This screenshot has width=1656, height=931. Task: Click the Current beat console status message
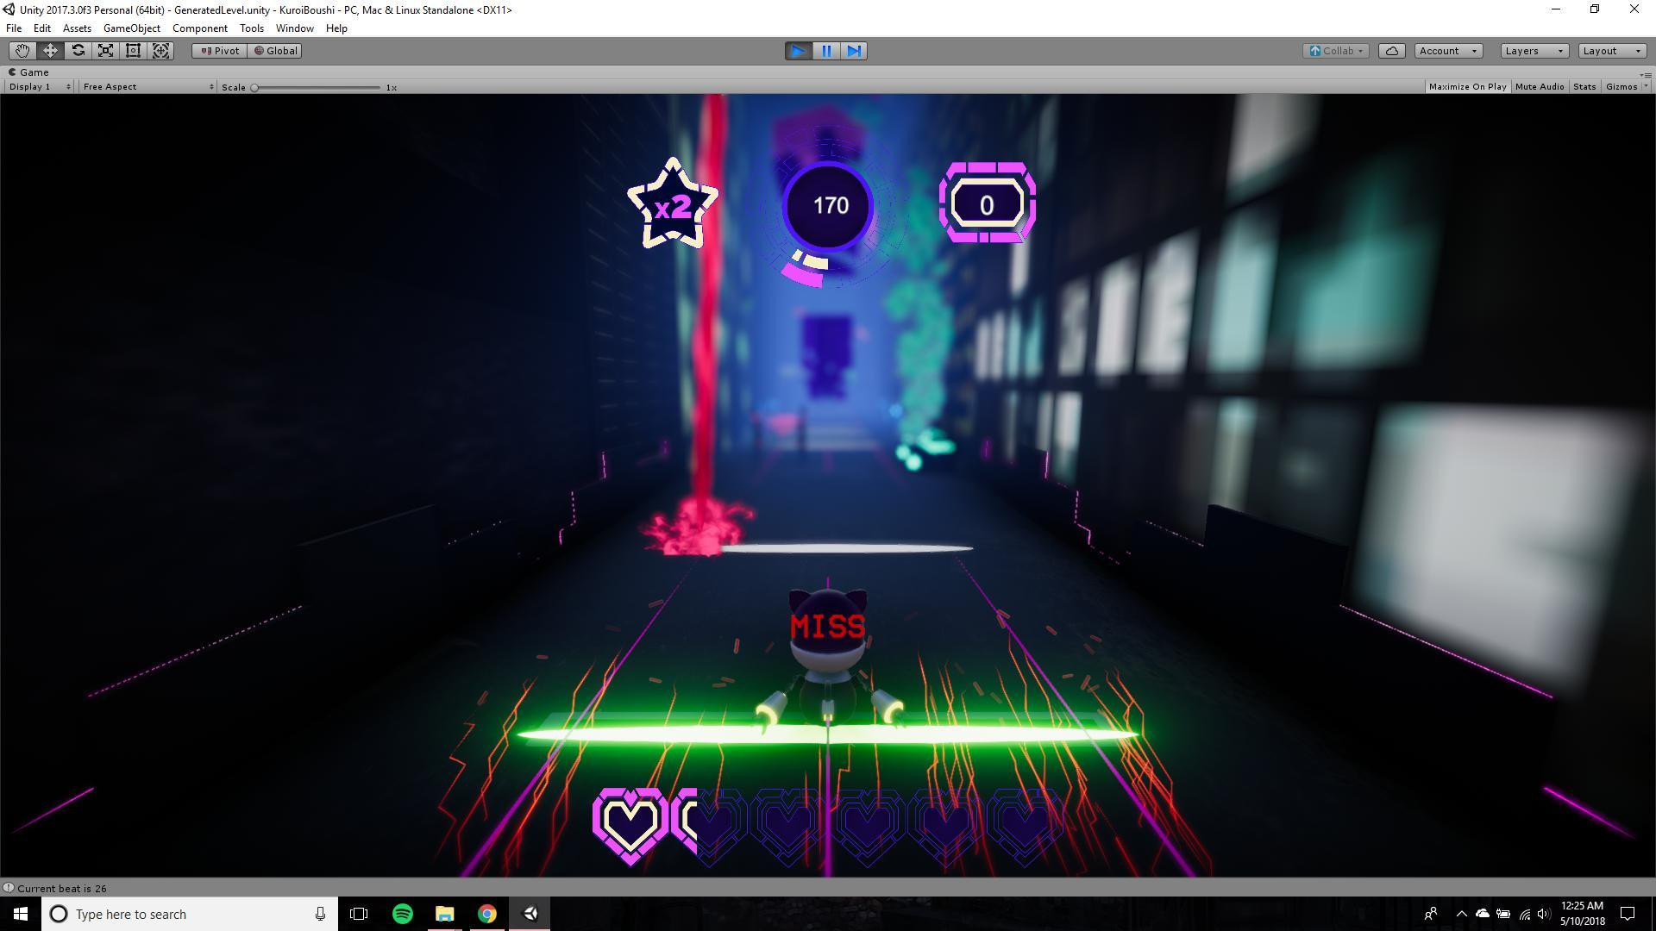click(61, 888)
